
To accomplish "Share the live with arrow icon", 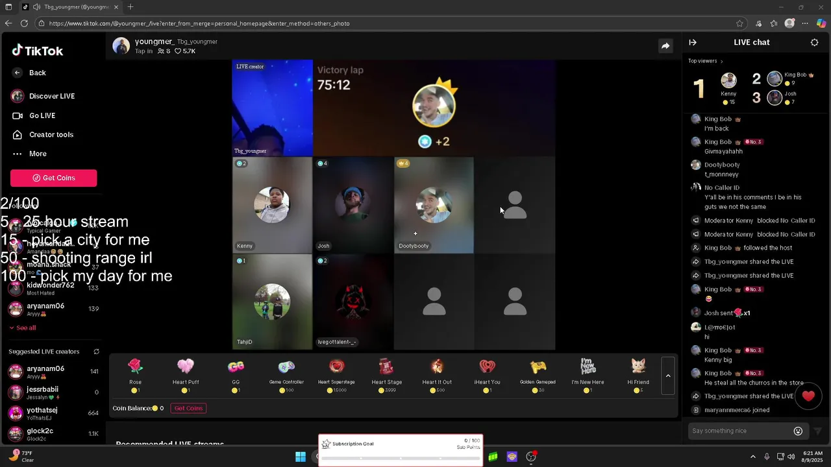I will [x=665, y=45].
